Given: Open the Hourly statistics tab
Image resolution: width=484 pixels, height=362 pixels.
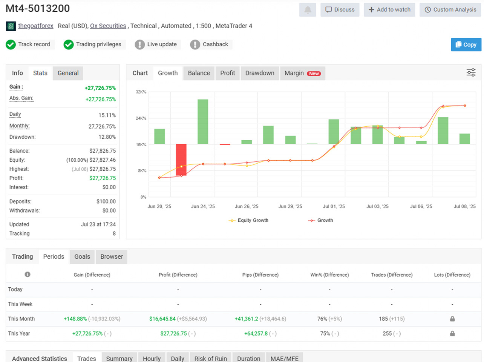Looking at the screenshot, I should [152, 358].
